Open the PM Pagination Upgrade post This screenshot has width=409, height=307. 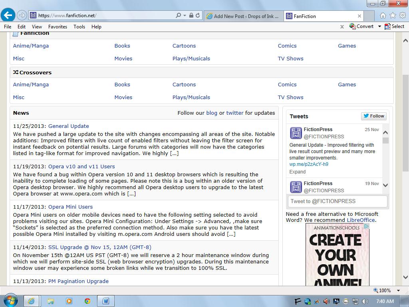click(78, 281)
